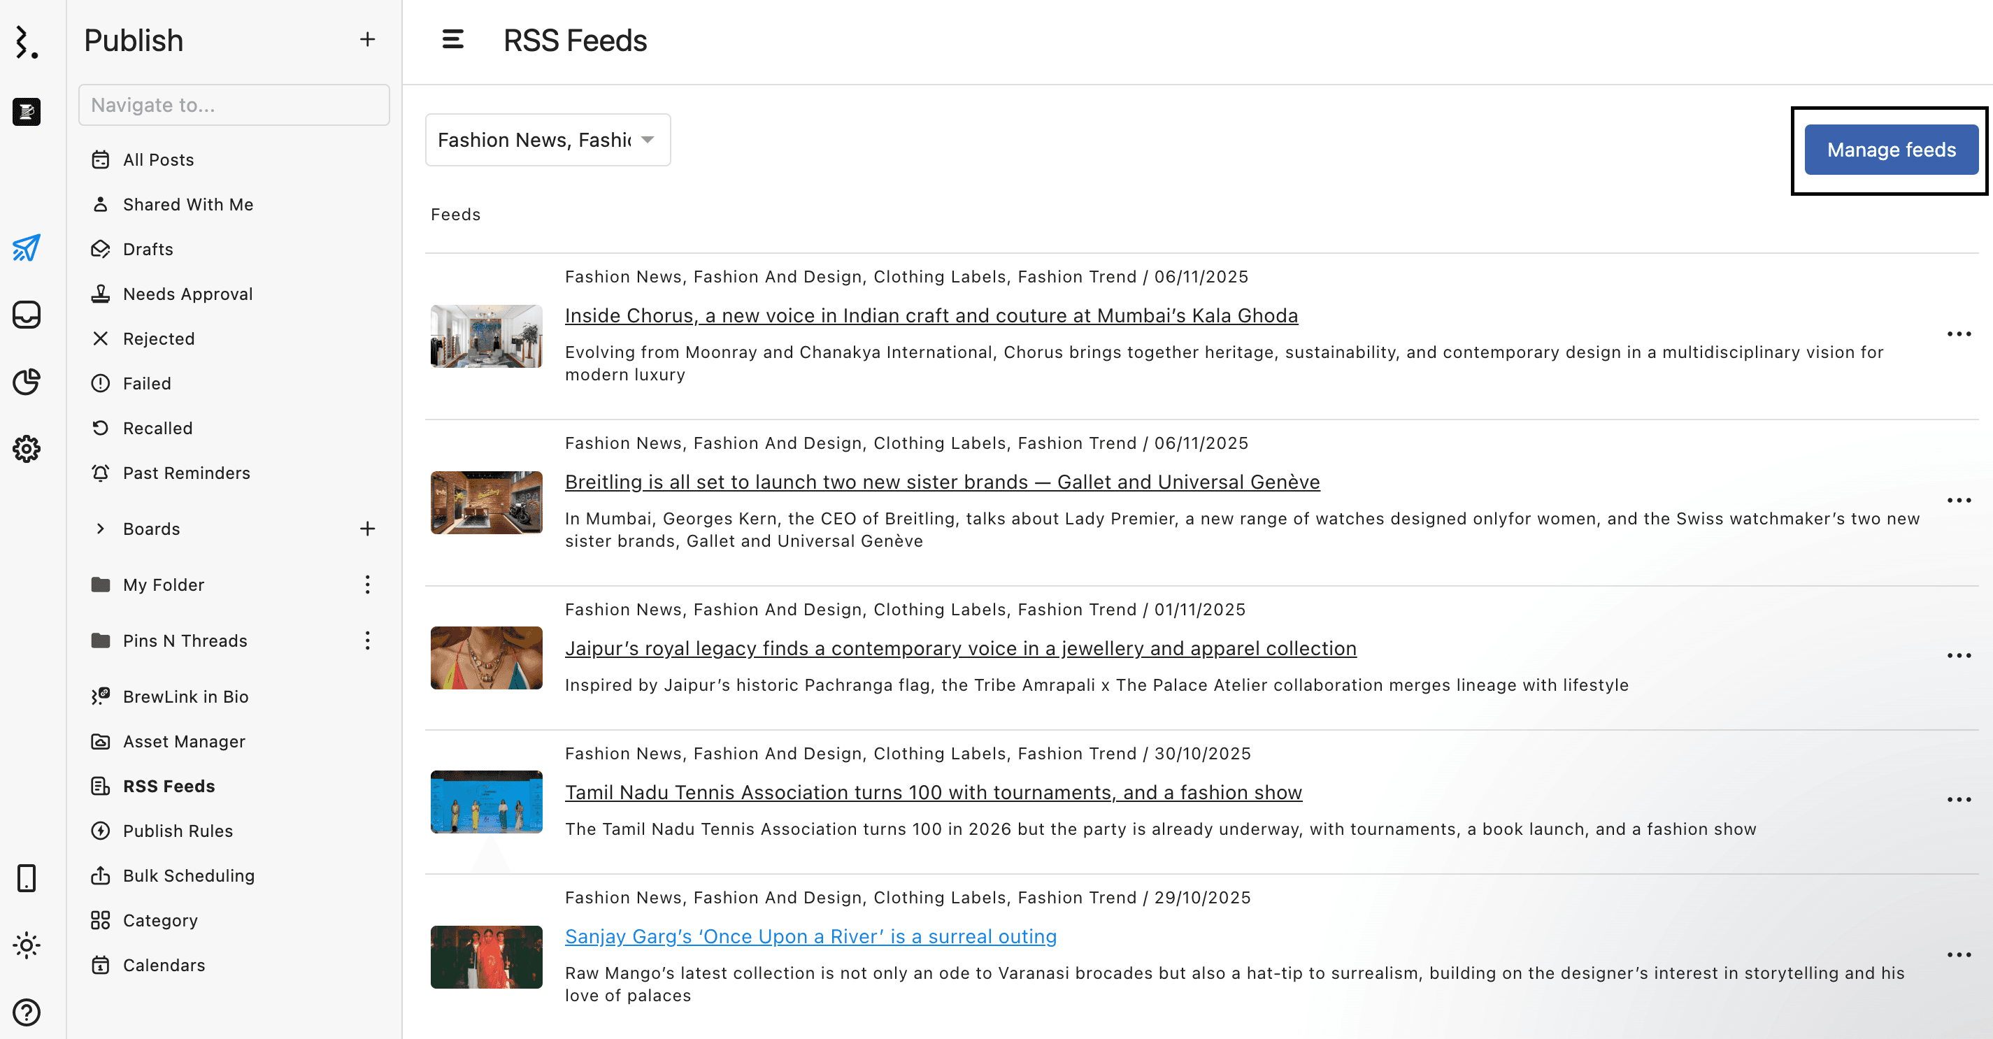Open the inbox icon in left rail
Screen dimensions: 1993x1039
[27, 315]
